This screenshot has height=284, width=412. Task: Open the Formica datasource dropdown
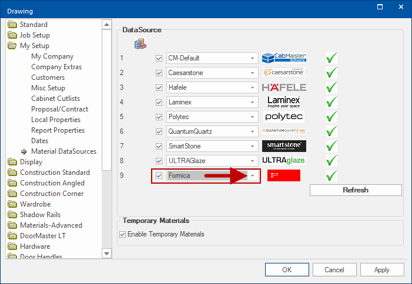(252, 175)
